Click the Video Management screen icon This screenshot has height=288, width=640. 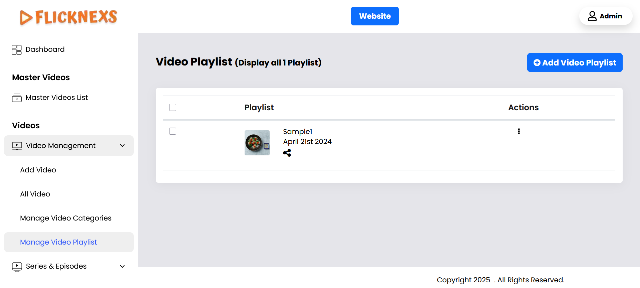click(x=17, y=146)
